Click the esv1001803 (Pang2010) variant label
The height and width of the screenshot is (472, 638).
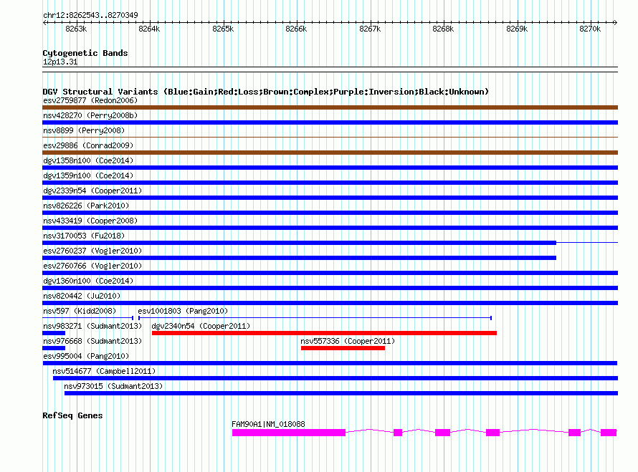(x=182, y=311)
